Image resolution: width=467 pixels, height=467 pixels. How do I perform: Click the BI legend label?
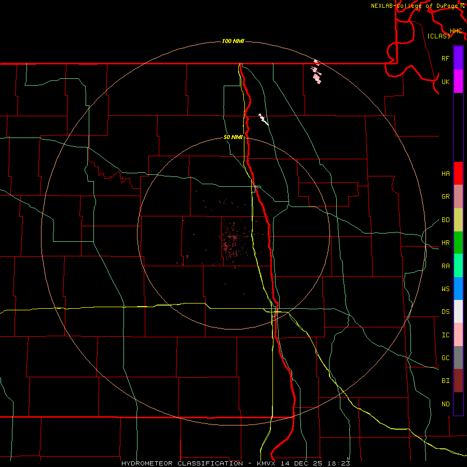click(x=445, y=381)
